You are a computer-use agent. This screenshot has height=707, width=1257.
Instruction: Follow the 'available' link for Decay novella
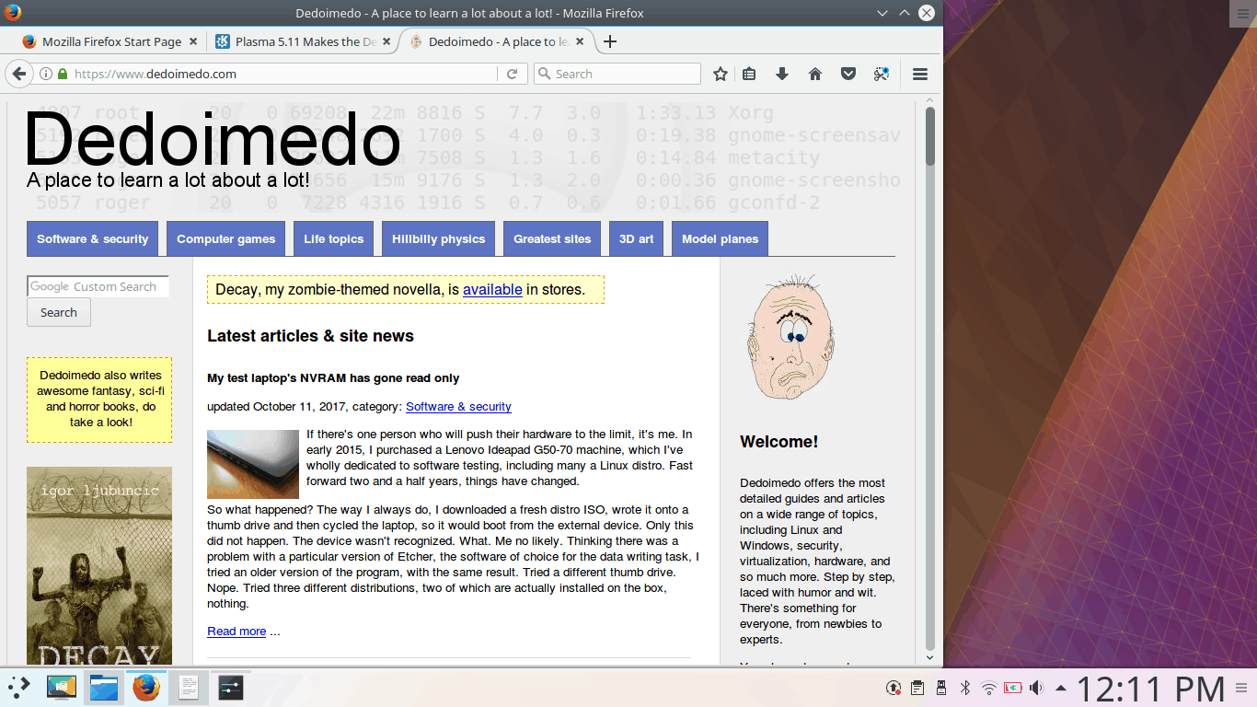click(x=492, y=289)
